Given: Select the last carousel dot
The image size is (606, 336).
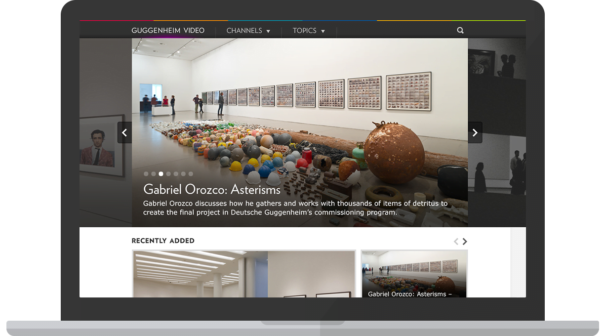Looking at the screenshot, I should point(191,173).
